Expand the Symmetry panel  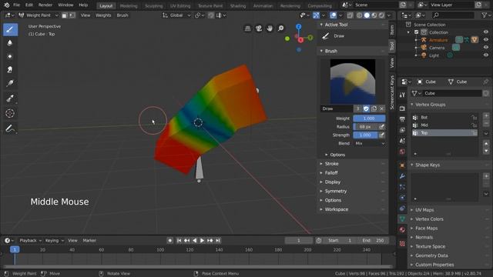tap(336, 191)
